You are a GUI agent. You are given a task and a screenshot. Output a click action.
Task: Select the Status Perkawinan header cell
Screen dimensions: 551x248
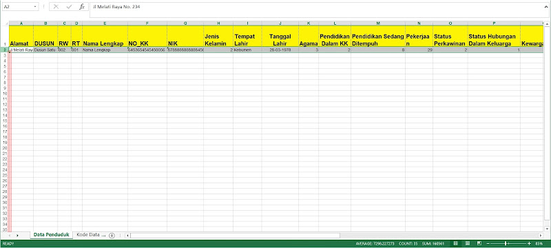(x=450, y=37)
